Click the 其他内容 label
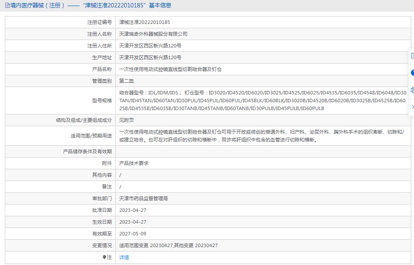414x265 pixels. point(102,175)
